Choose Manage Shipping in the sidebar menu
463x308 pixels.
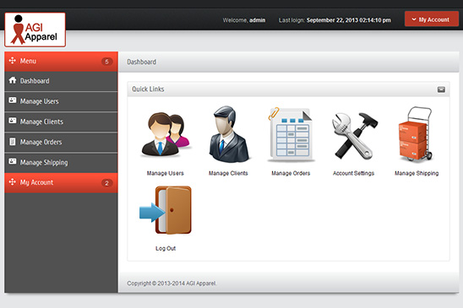(61, 163)
